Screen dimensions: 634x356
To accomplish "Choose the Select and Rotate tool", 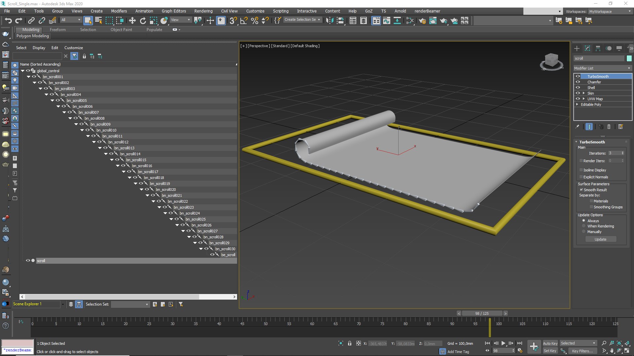I will [143, 20].
